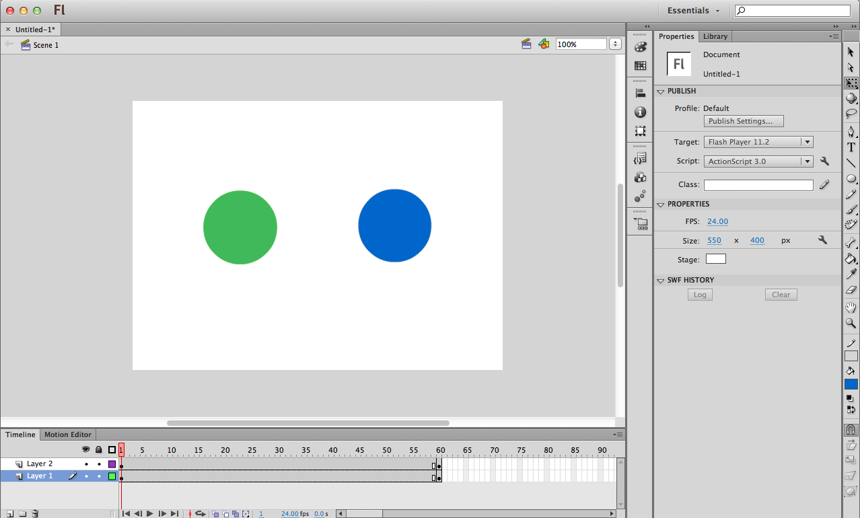Click the blue fill color swatch
Screen dimensions: 860x518
point(851,384)
